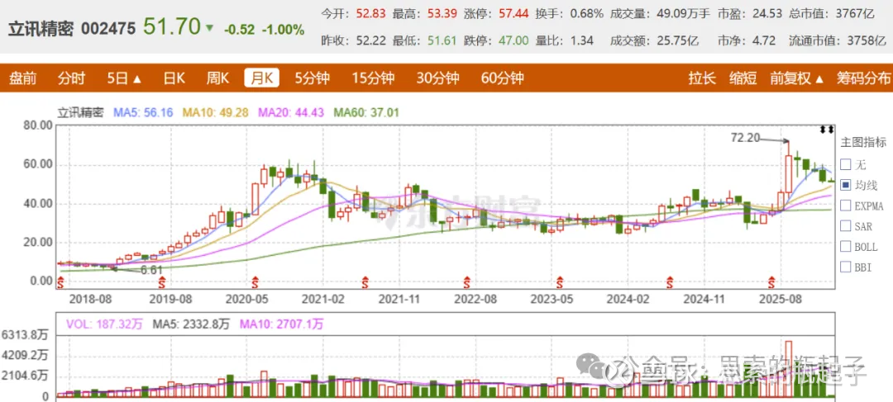Click the S marker nearest the 2020-05 label
This screenshot has height=402, width=893.
(255, 281)
